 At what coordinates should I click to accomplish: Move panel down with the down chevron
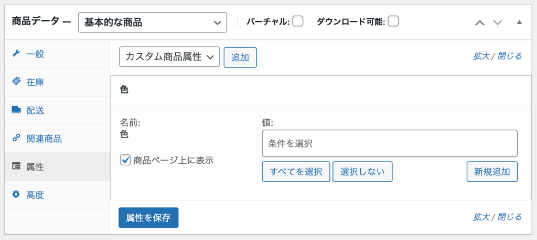coord(497,22)
